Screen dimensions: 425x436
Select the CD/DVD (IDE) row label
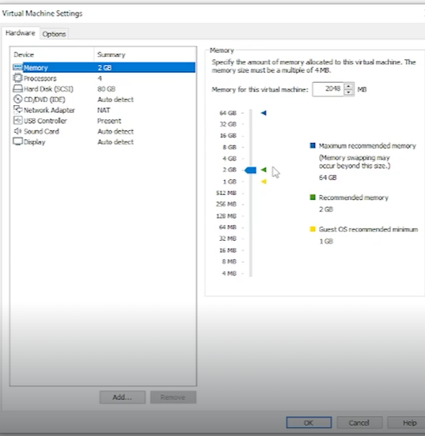tap(44, 100)
